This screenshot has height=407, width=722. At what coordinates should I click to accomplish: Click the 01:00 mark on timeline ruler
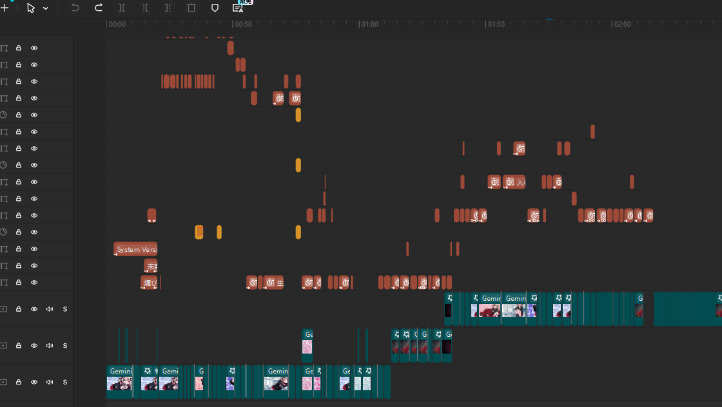[x=369, y=24]
